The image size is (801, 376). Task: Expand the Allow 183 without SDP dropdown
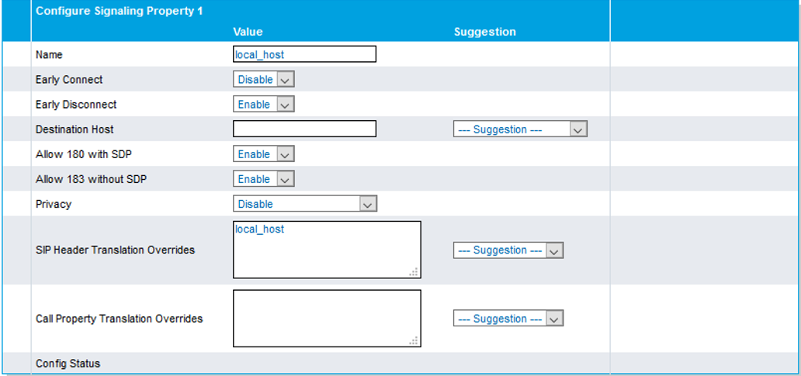tap(264, 178)
